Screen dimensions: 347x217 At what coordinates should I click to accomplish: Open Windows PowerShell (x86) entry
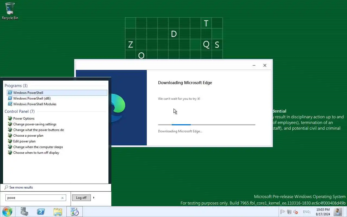[x=57, y=98]
